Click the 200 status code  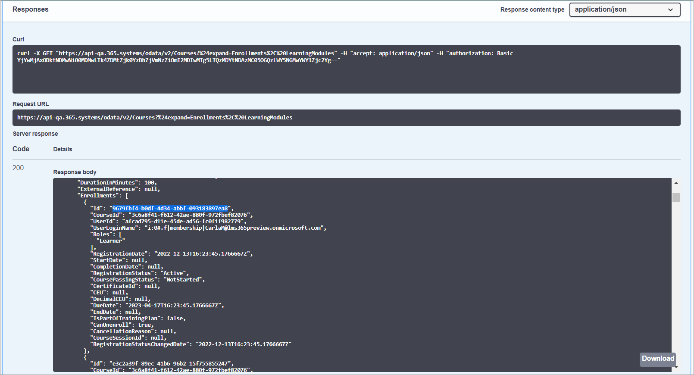click(x=18, y=168)
